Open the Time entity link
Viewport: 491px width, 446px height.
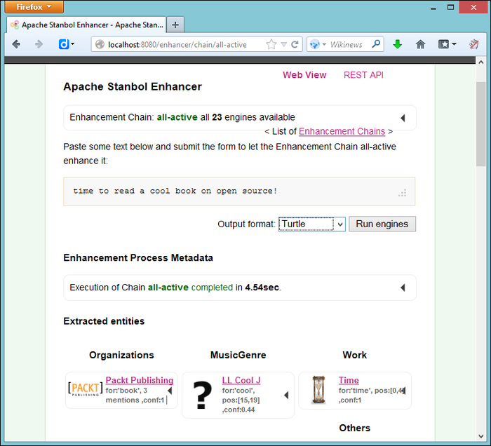click(x=349, y=380)
